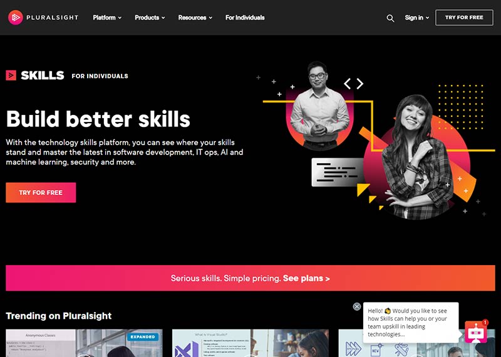501x357 pixels.
Task: Expand the Products dropdown menu
Action: [x=150, y=18]
